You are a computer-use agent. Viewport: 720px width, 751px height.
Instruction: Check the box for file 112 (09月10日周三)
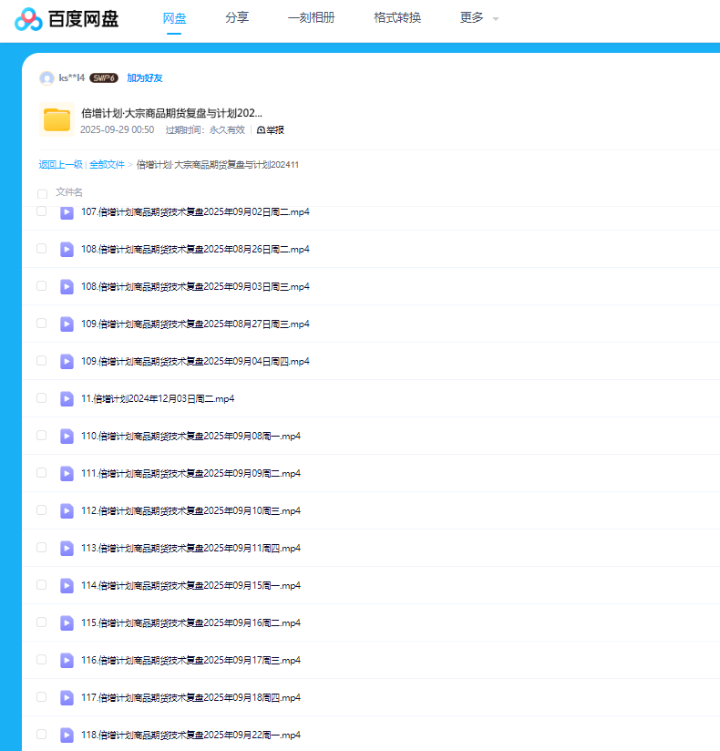(x=41, y=510)
